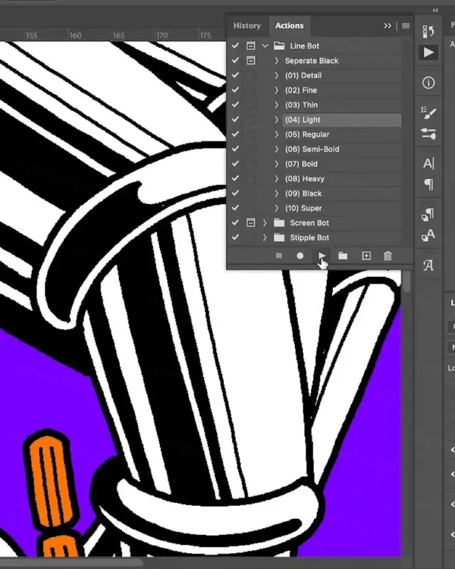Screen dimensions: 455x569
Task: Toggle dialog box for Seperate Black action
Action: (x=251, y=61)
